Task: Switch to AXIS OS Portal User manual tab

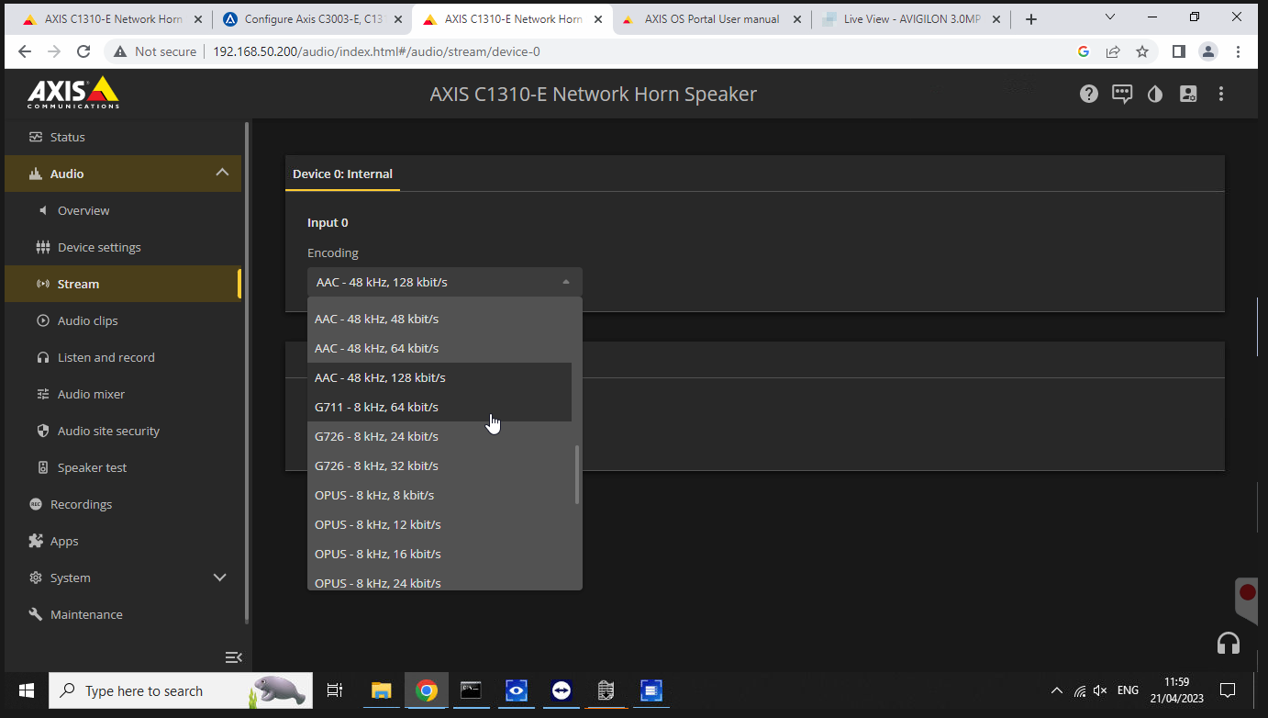Action: [x=711, y=19]
